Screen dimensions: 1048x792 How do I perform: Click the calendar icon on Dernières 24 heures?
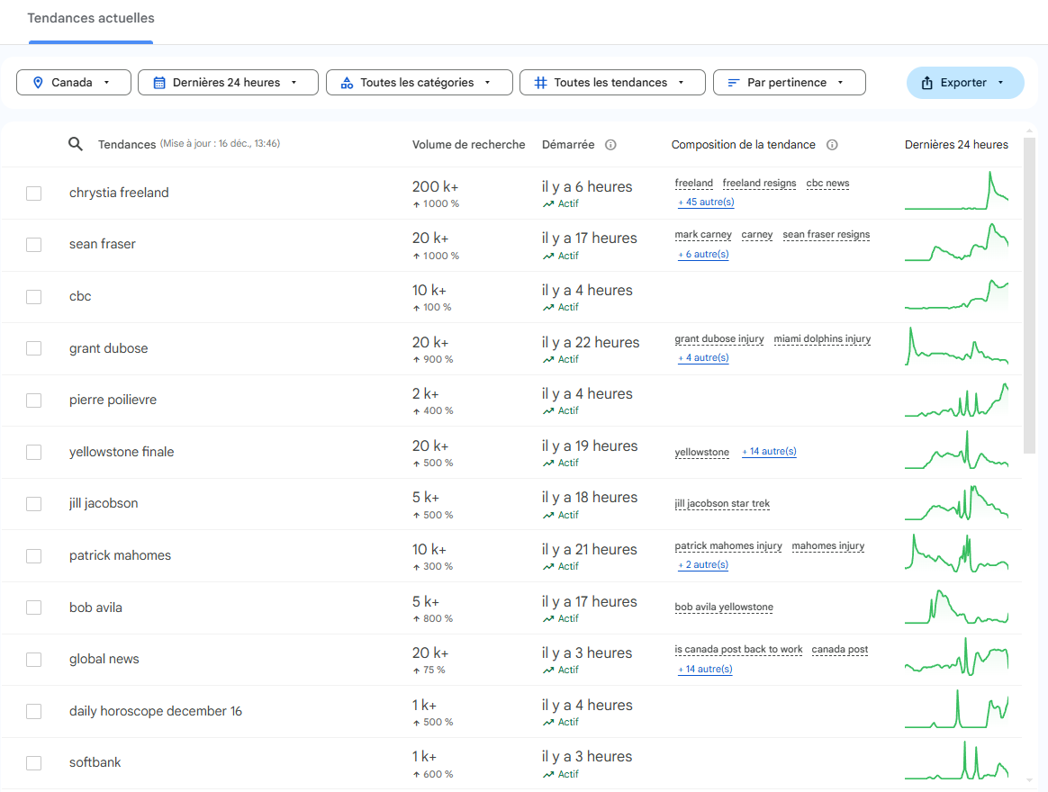pyautogui.click(x=159, y=83)
